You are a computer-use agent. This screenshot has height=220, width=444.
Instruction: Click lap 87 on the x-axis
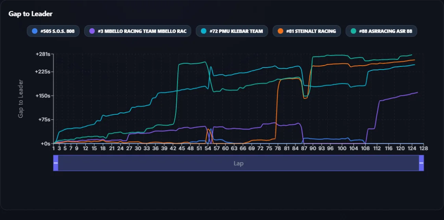coord(304,148)
